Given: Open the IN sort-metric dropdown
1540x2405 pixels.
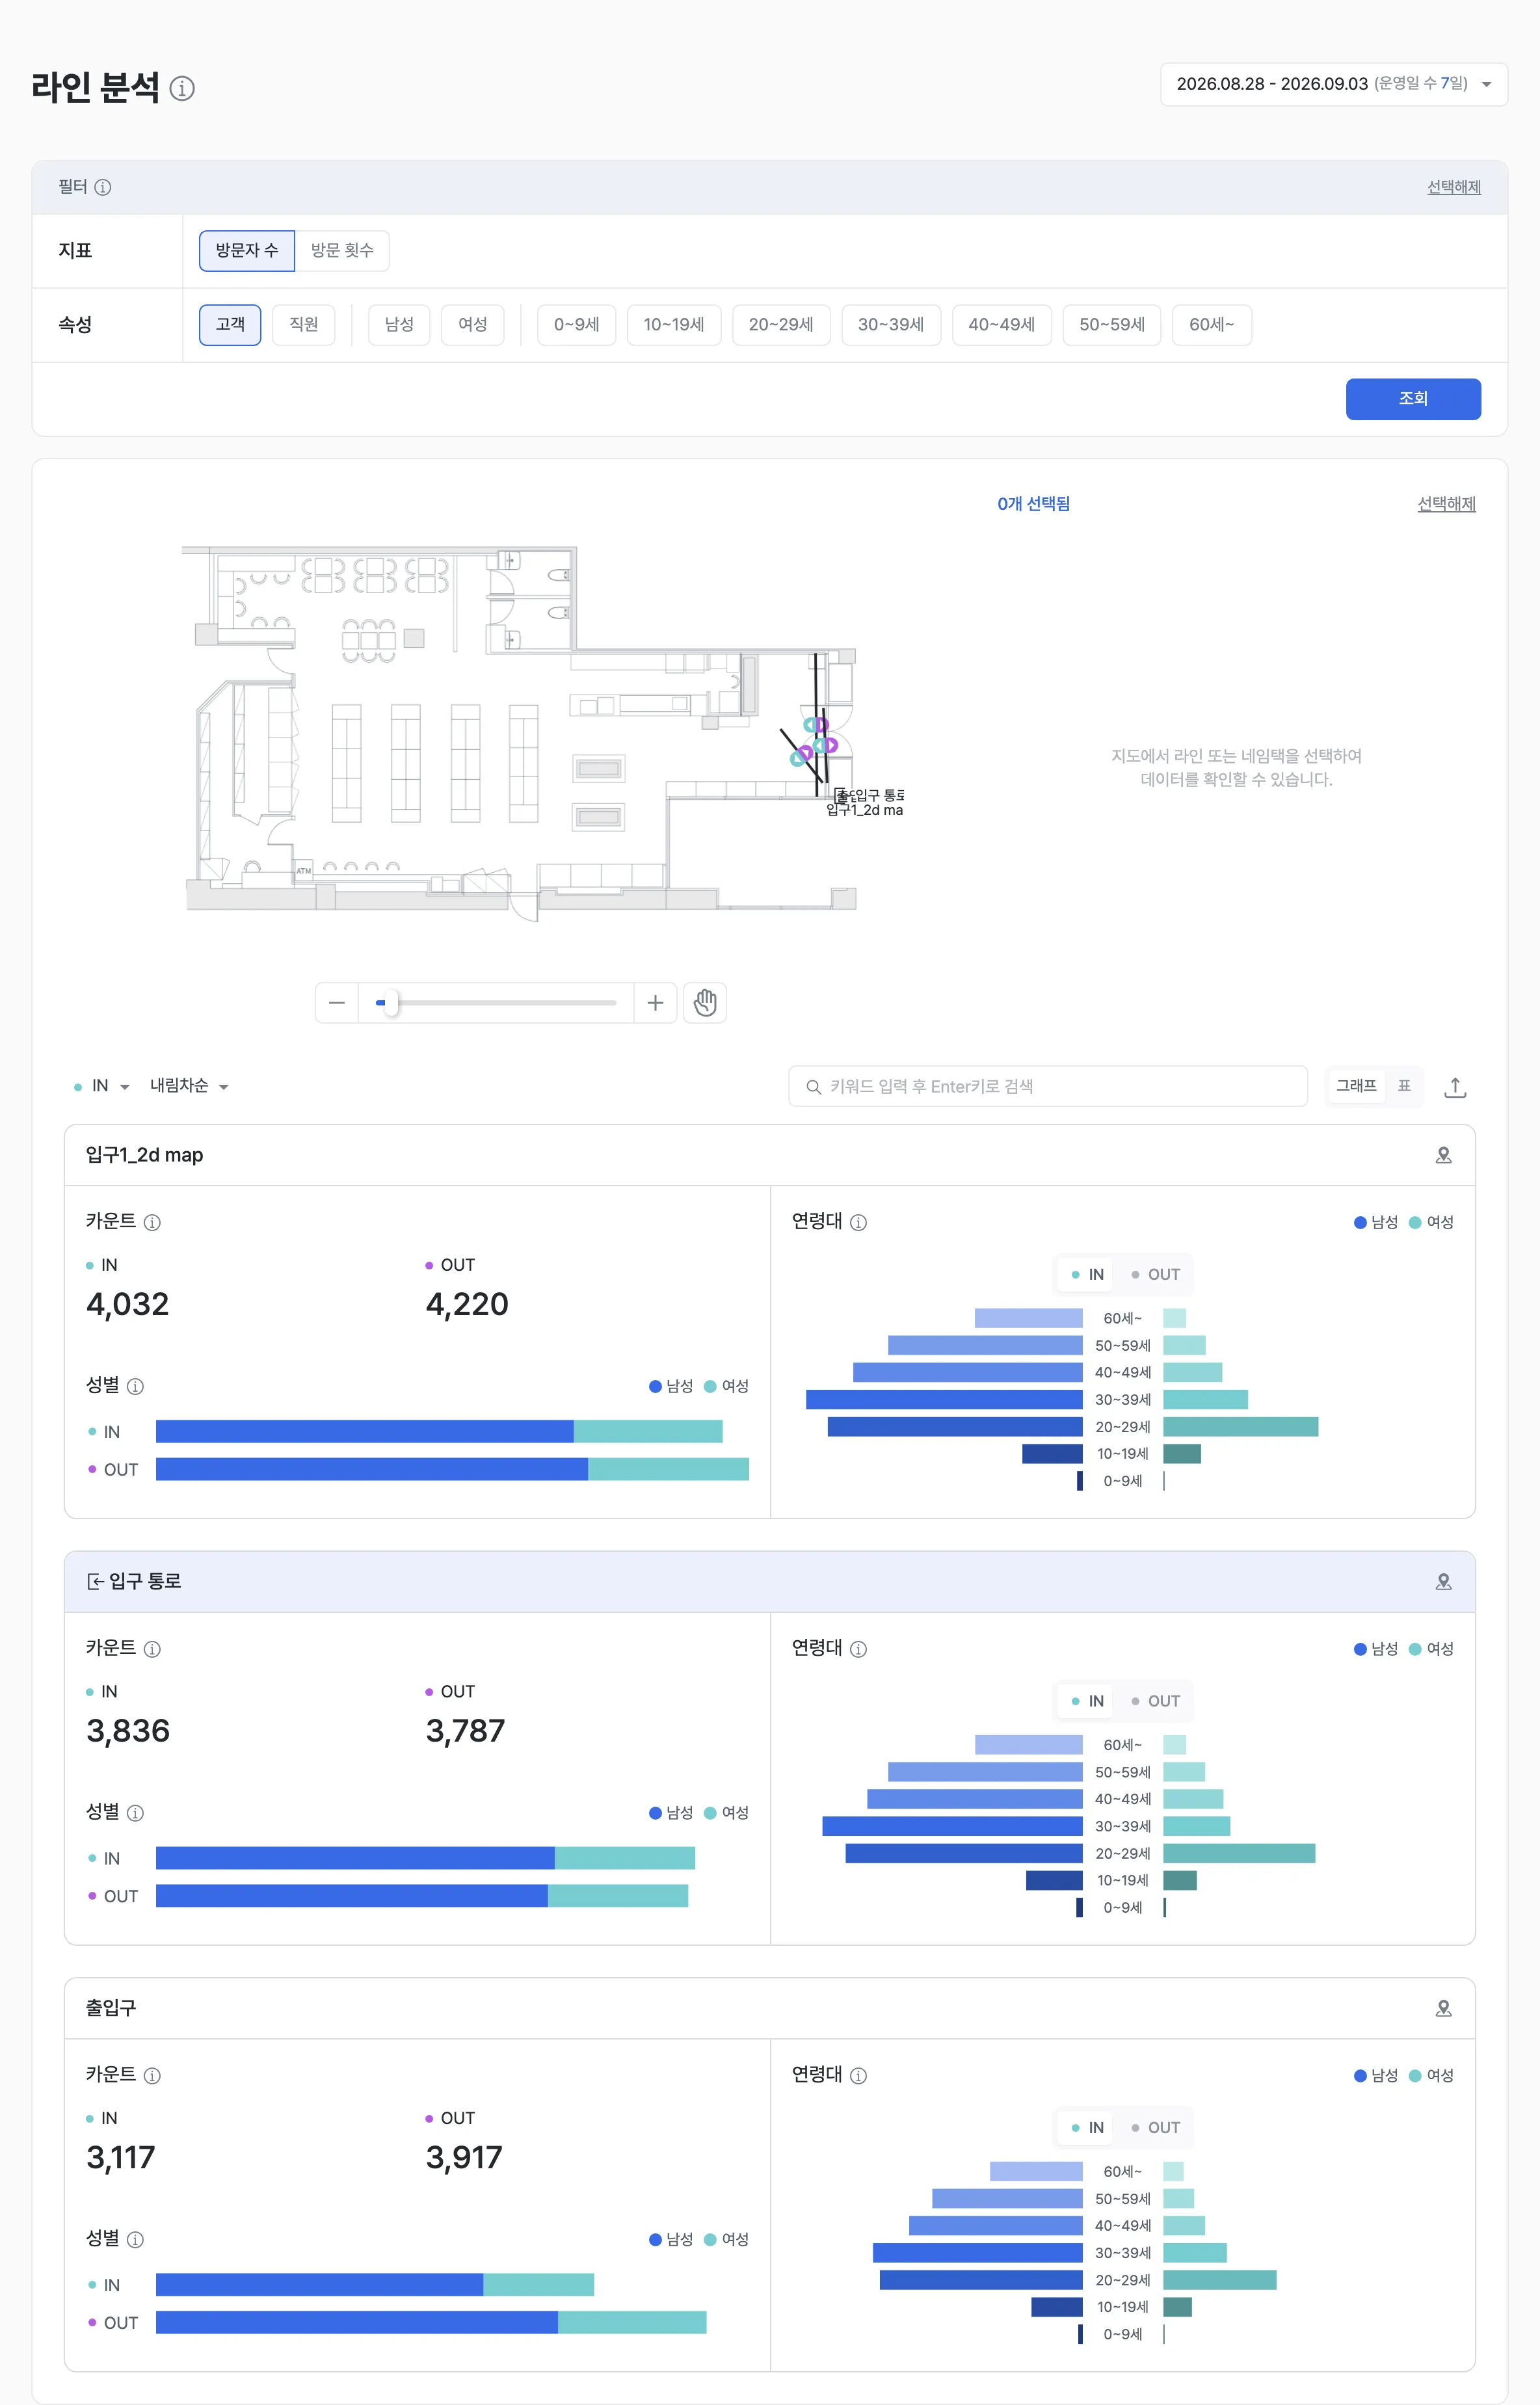Looking at the screenshot, I should point(102,1086).
